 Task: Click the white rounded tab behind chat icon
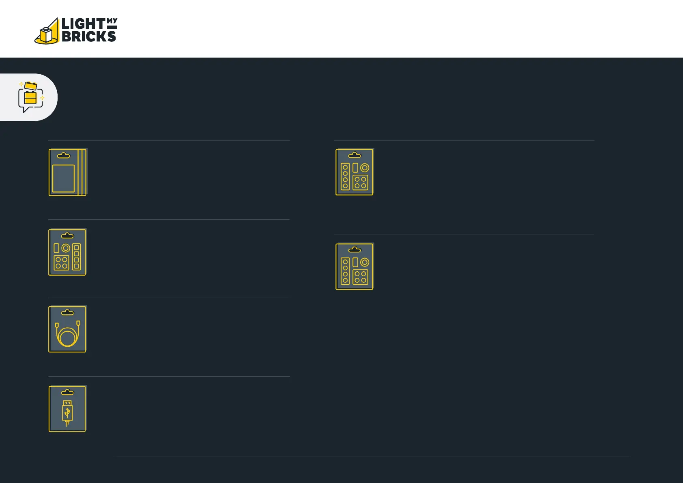29,97
